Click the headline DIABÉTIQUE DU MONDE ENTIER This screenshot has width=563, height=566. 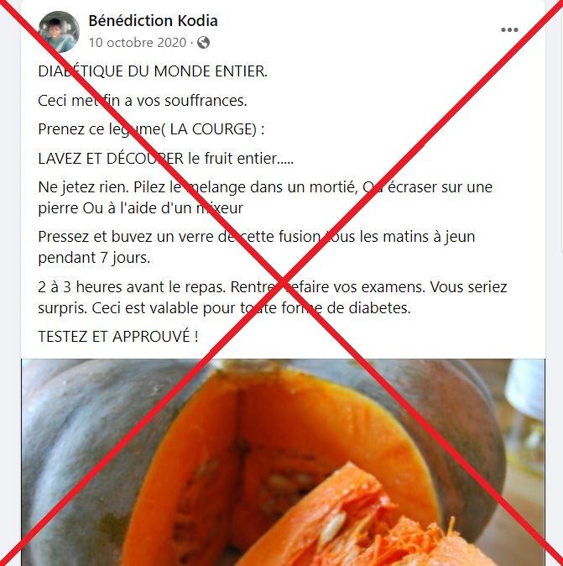(153, 71)
